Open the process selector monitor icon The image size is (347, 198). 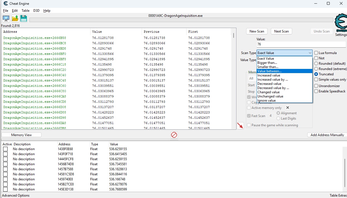click(x=6, y=18)
